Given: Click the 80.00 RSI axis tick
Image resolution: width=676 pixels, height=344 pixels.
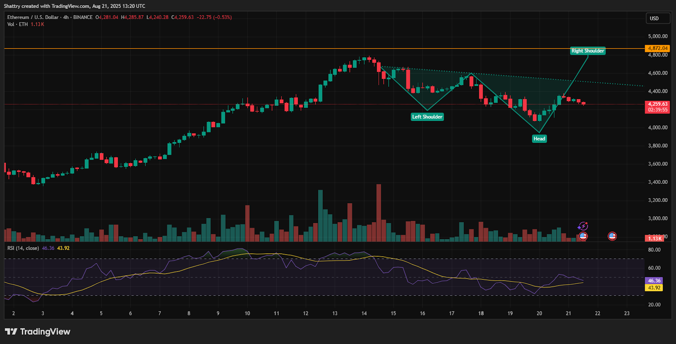Looking at the screenshot, I should pyautogui.click(x=654, y=250).
